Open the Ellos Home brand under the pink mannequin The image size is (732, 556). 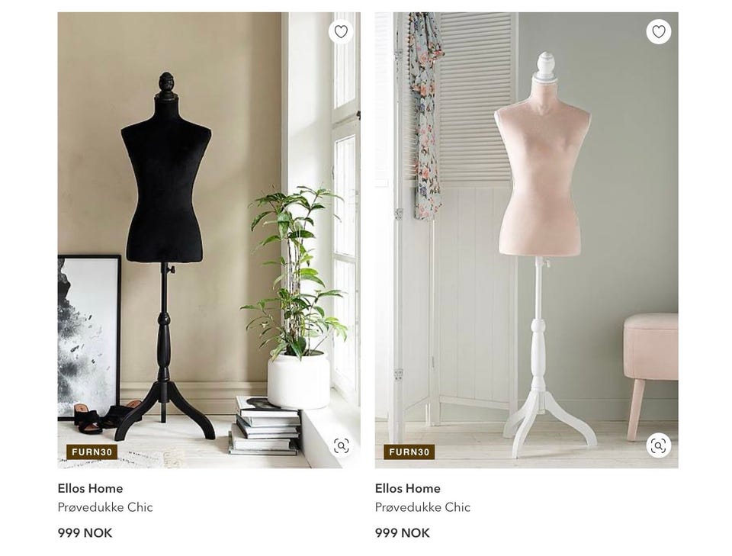click(x=407, y=488)
